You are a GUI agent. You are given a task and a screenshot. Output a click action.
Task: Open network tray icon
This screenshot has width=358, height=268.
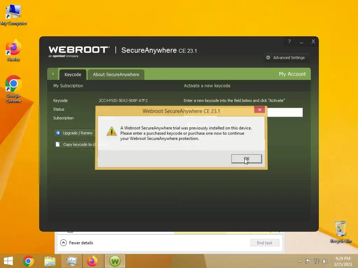click(316, 261)
